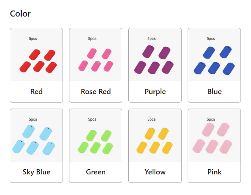This screenshot has width=251, height=195.
Task: Click the "Yellow" text label
Action: (155, 172)
